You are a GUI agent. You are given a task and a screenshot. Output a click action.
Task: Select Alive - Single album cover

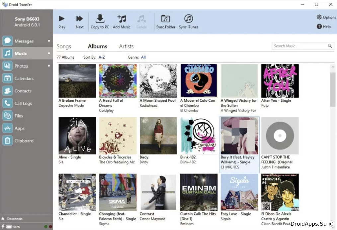[77, 136]
